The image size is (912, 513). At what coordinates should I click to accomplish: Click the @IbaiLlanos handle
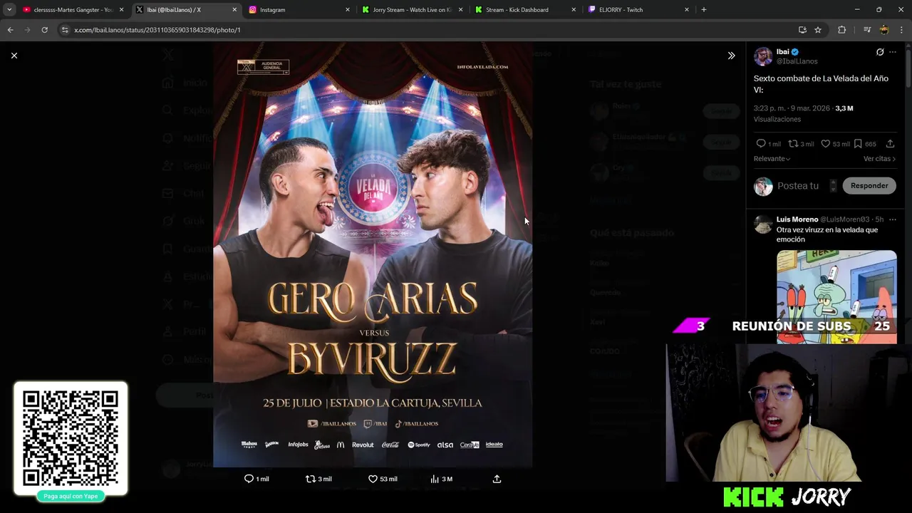797,61
